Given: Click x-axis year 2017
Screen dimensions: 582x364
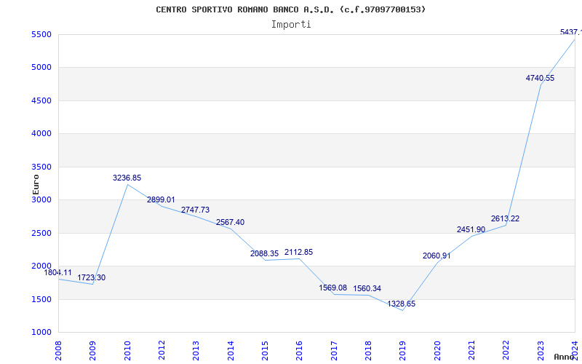Looking at the screenshot, I should [x=334, y=351].
